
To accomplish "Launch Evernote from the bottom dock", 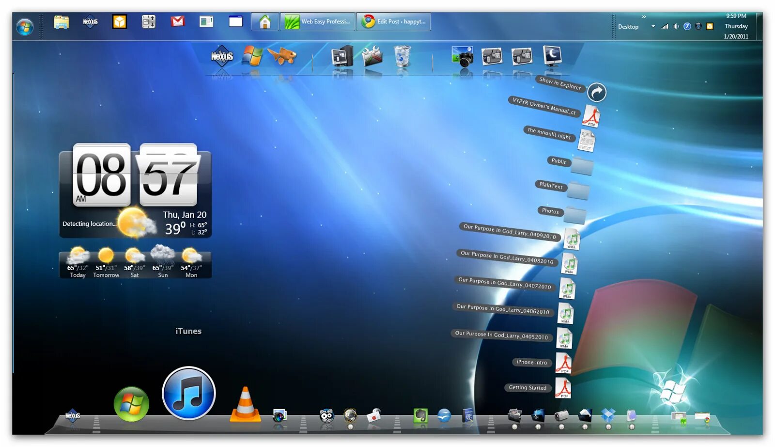I will [x=420, y=415].
